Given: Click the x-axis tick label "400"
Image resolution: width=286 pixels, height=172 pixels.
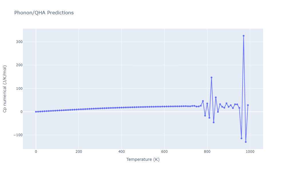Looking at the screenshot, I should pos(122,152).
